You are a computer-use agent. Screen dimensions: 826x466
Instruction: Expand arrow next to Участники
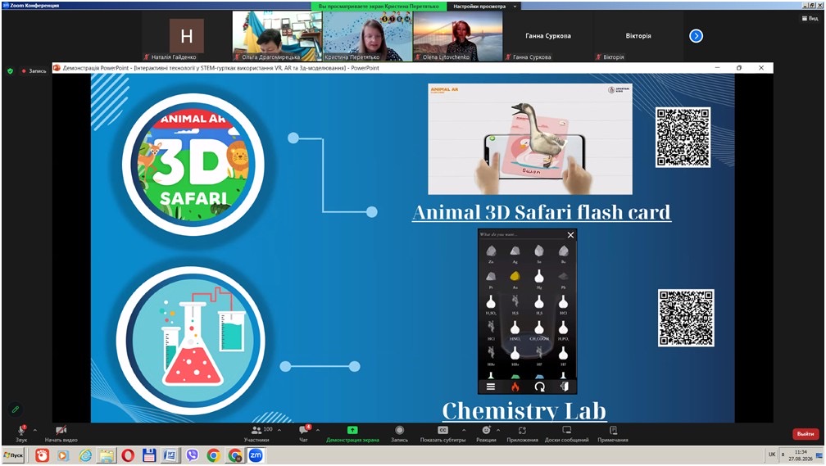[279, 430]
